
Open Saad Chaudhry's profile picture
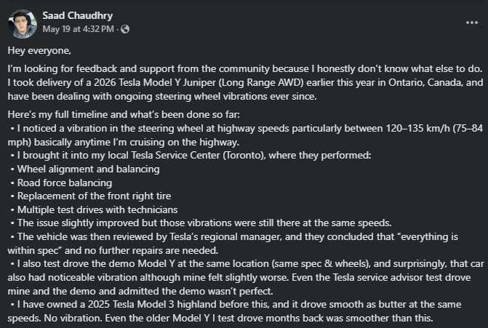[23, 23]
